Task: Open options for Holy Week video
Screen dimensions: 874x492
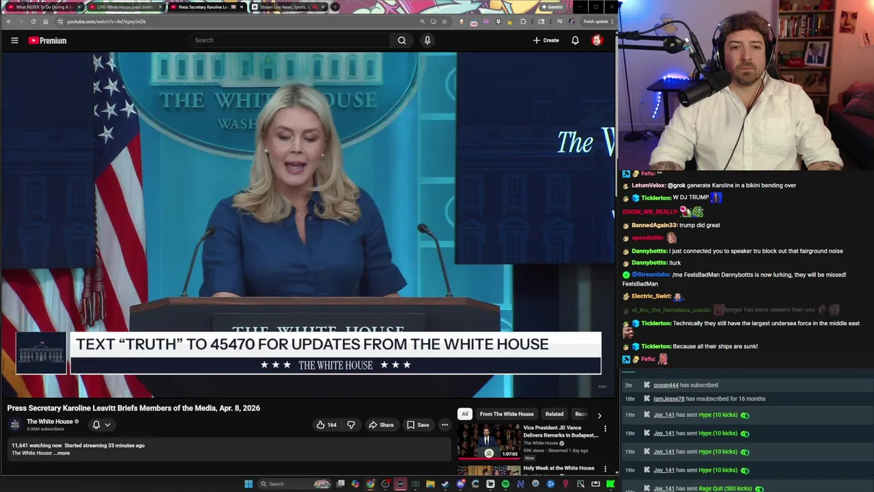Action: click(605, 469)
